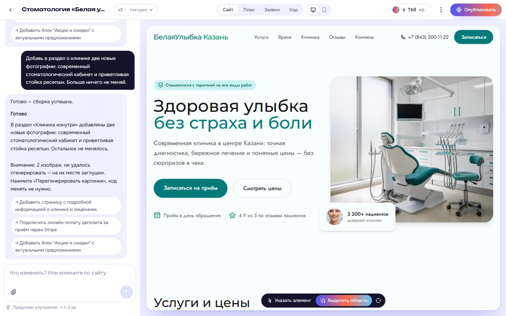Click the Записаться на приём button
Viewport: 506px width, 316px height.
(190, 188)
